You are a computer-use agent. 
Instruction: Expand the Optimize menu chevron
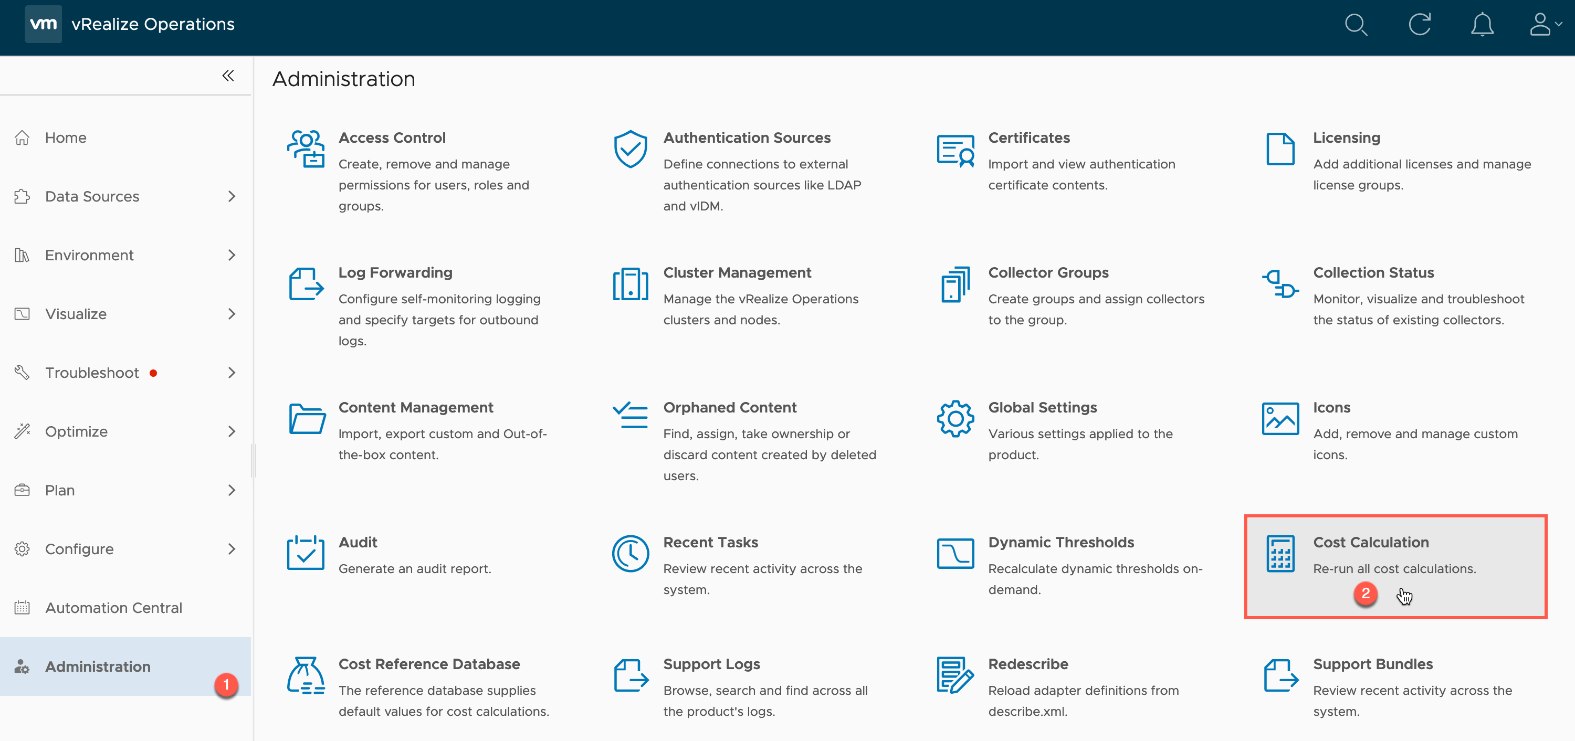pyautogui.click(x=232, y=431)
